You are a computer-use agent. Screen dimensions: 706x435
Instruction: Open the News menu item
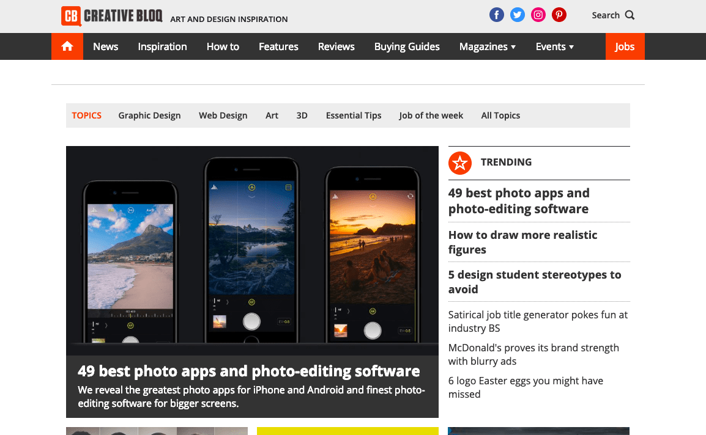pyautogui.click(x=105, y=47)
